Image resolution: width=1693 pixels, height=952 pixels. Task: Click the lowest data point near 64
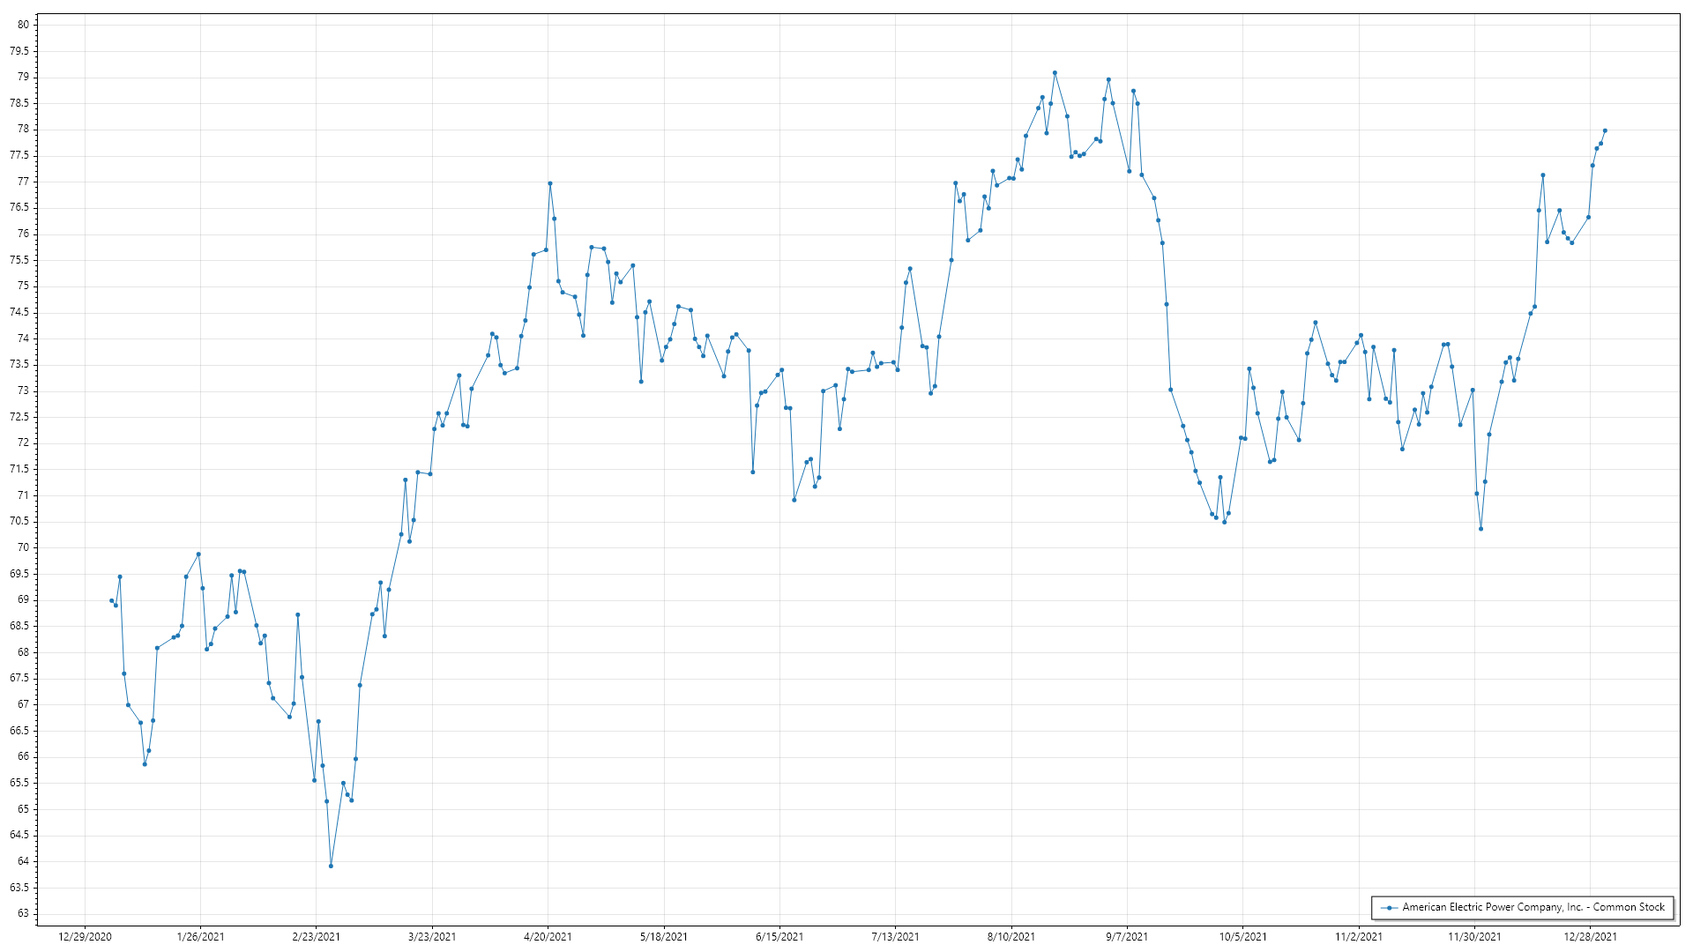pos(331,866)
